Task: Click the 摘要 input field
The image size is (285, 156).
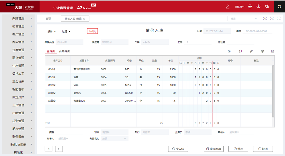Action: 70,132
